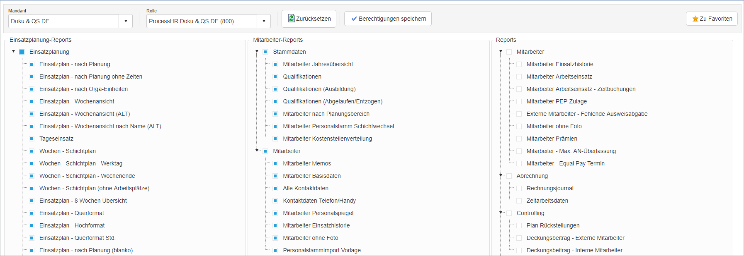Screen dimensions: 744x256
Task: Click the Zurücksetzen refresh icon
Action: coord(292,19)
